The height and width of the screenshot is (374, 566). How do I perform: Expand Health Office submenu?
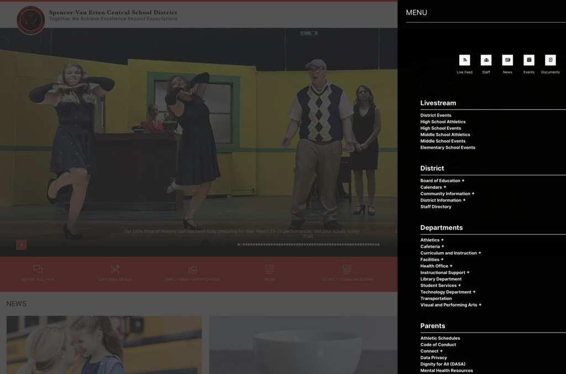point(451,266)
